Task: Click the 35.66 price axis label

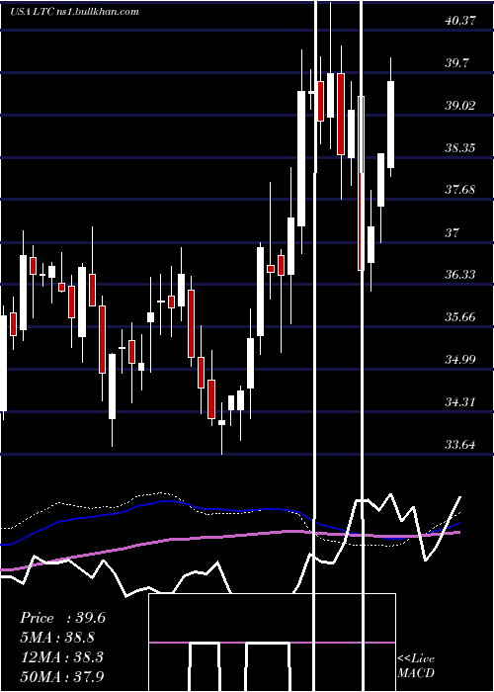Action: pyautogui.click(x=460, y=317)
